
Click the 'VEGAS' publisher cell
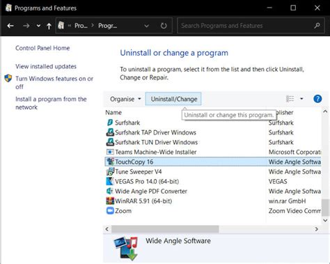click(278, 181)
